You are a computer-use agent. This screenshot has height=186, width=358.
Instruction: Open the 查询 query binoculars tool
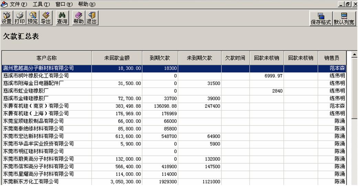coord(62,18)
